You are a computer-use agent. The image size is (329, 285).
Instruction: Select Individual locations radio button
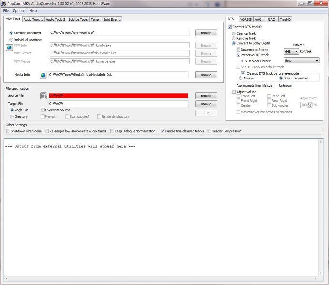pos(11,40)
